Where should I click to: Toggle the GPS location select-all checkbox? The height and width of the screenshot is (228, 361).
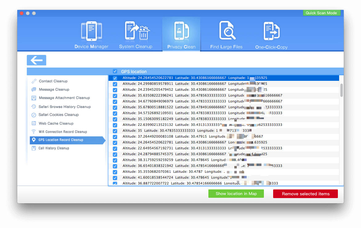[115, 71]
